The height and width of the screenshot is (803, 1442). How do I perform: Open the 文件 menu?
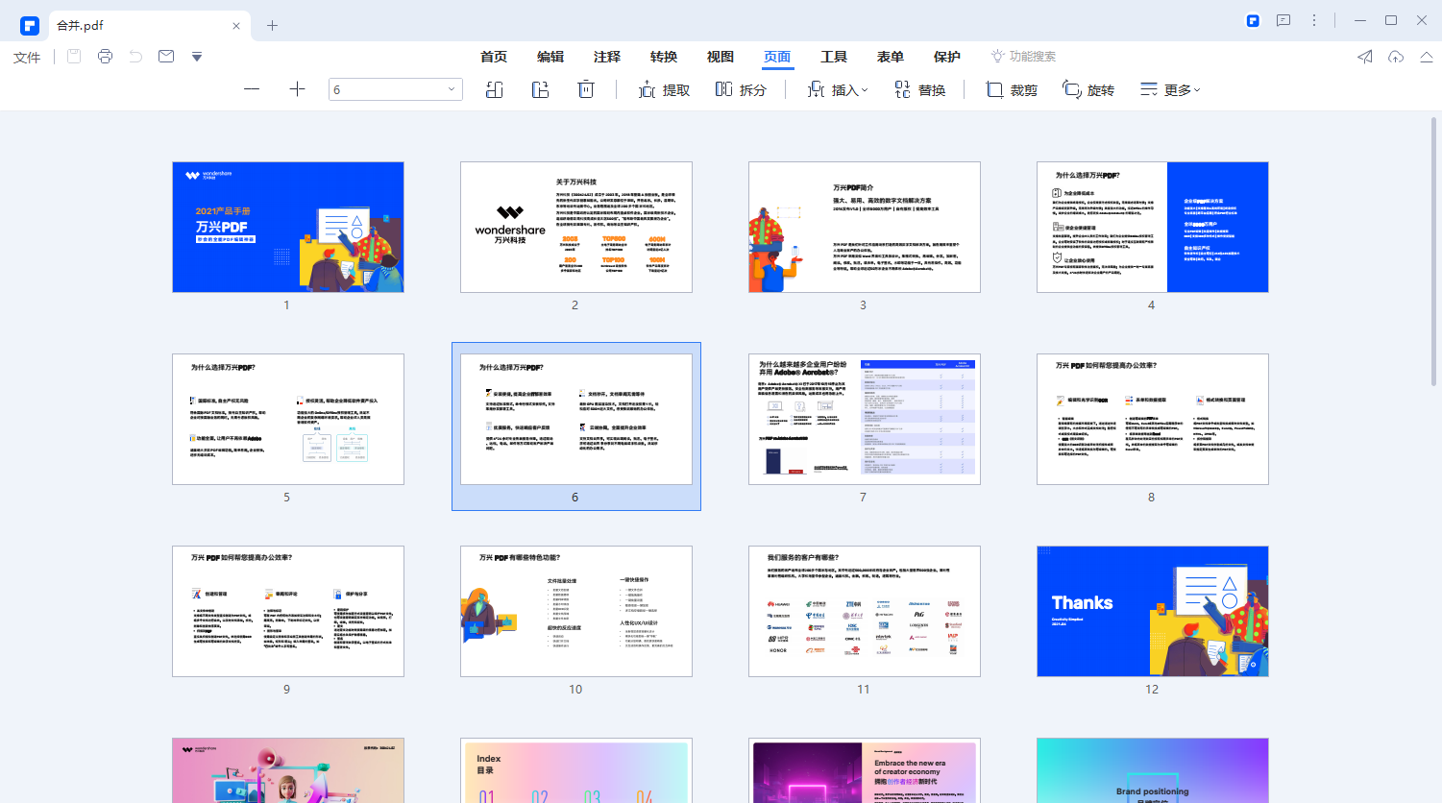[x=27, y=58]
